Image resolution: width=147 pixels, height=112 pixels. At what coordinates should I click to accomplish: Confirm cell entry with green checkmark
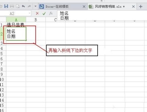pos(44,13)
